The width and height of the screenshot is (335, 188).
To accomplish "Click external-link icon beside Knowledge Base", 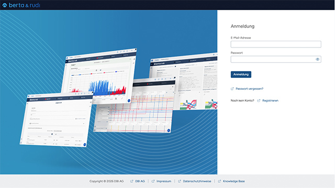I will [x=219, y=181].
